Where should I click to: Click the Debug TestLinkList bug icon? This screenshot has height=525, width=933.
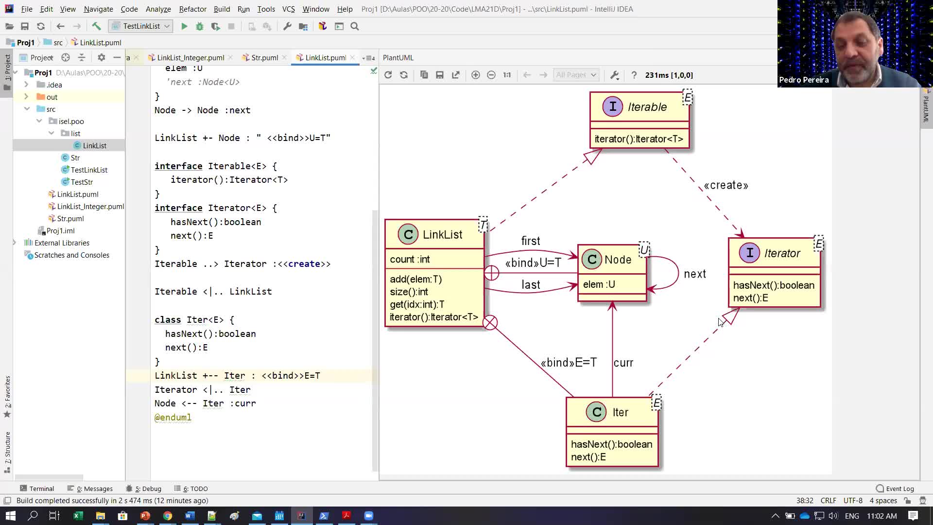click(x=200, y=26)
